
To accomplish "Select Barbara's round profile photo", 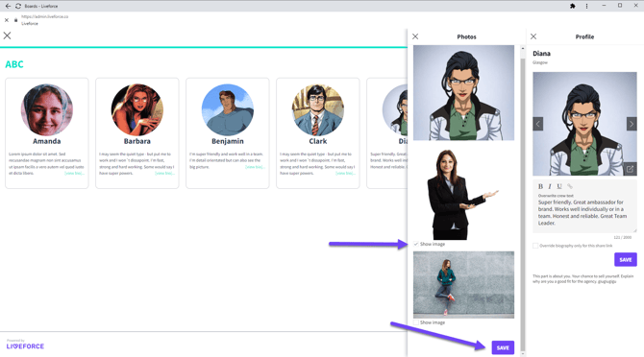I will tap(137, 109).
